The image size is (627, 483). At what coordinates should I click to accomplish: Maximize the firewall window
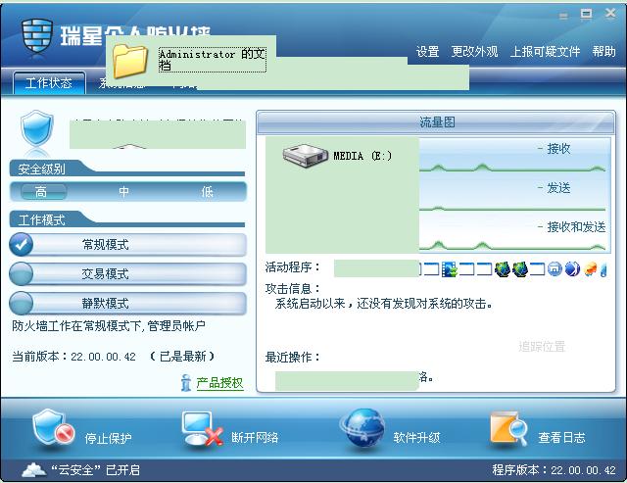[586, 15]
